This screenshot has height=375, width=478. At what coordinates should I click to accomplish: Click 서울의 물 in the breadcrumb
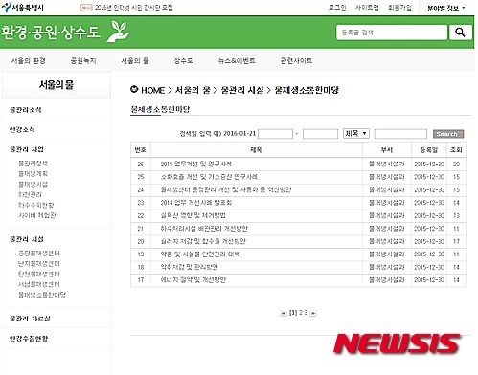193,90
